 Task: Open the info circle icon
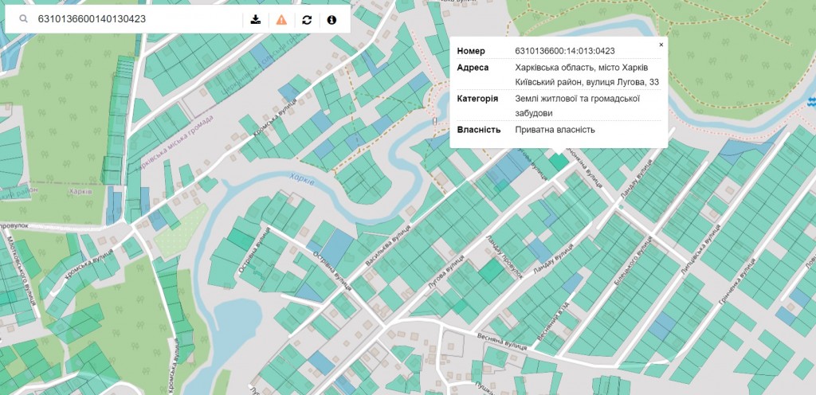(x=332, y=19)
